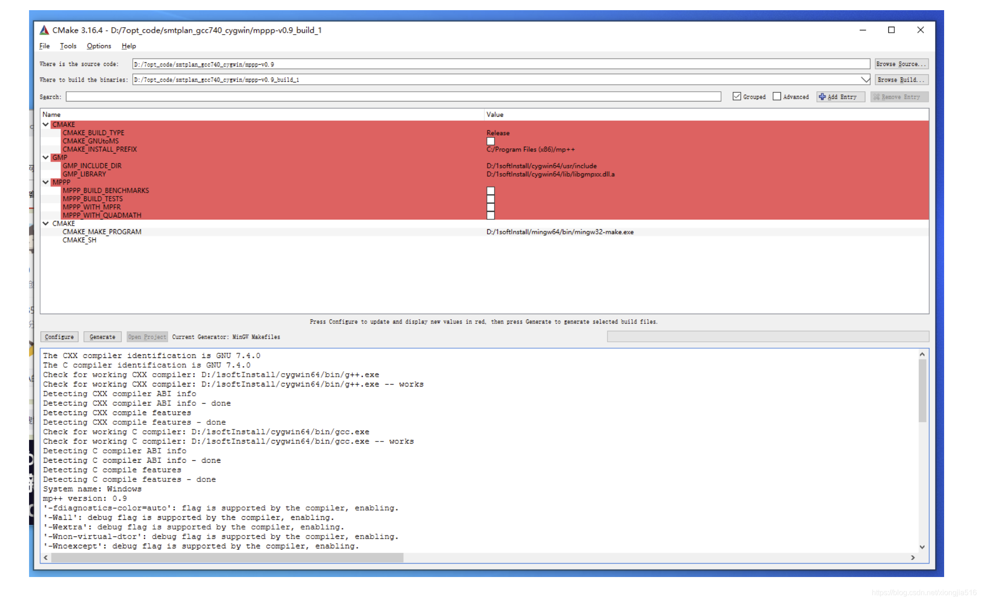Open the File menu
The width and height of the screenshot is (981, 601).
44,46
